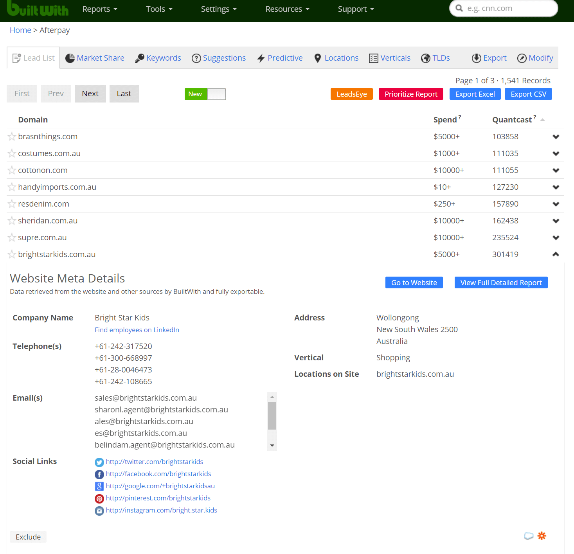Image resolution: width=574 pixels, height=554 pixels.
Task: Click the speech bubble comment icon
Action: tap(529, 536)
